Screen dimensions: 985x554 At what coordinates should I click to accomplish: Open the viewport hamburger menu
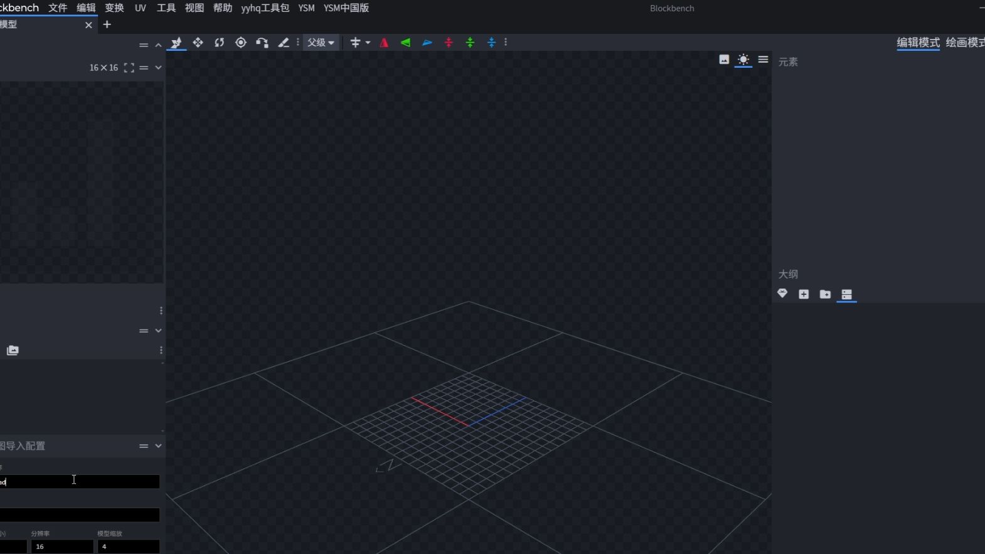[763, 60]
